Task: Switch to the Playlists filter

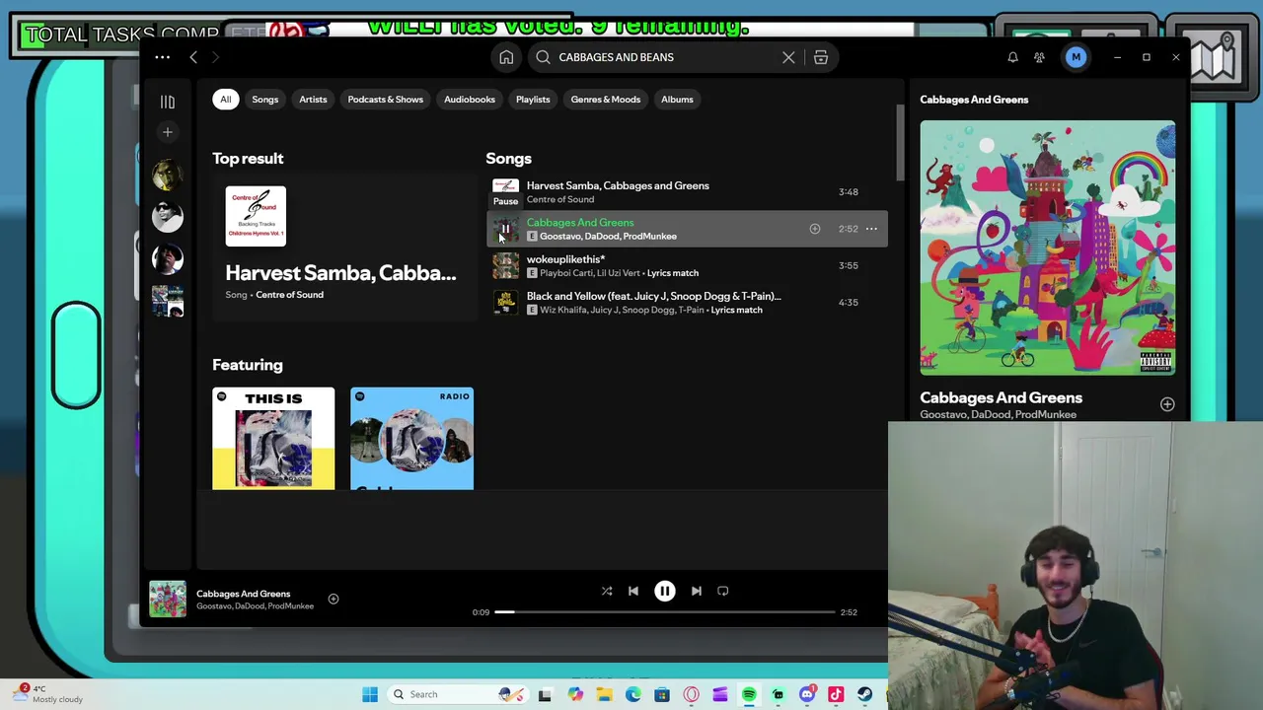Action: (x=533, y=99)
